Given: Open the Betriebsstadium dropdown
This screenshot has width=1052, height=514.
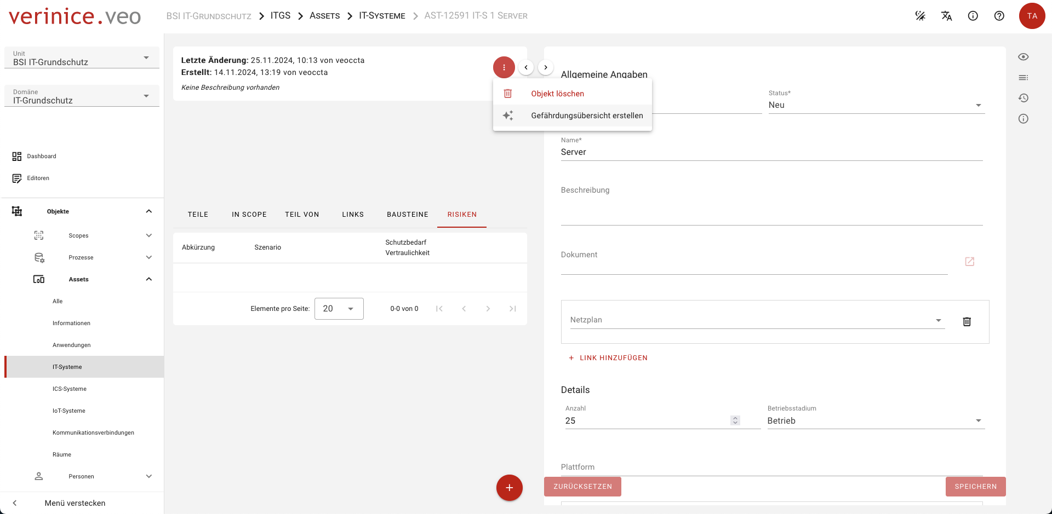Looking at the screenshot, I should [876, 421].
